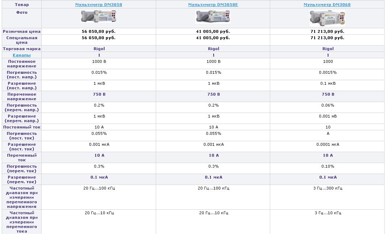Viewport: 386px width, 234px height.
Task: Click the Rigol brand value for DM3058
Action: (99, 49)
